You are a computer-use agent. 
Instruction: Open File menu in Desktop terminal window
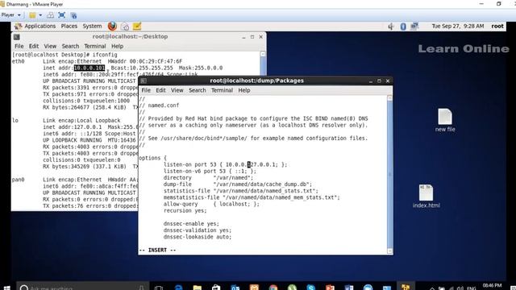19,46
